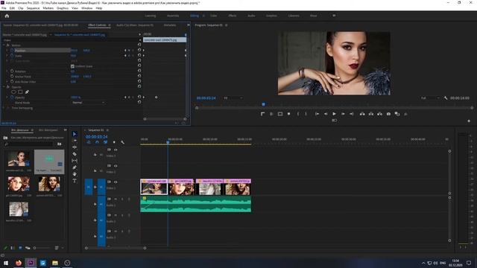The width and height of the screenshot is (477, 268).
Task: Play the sequence in Program monitor
Action: pos(334,114)
